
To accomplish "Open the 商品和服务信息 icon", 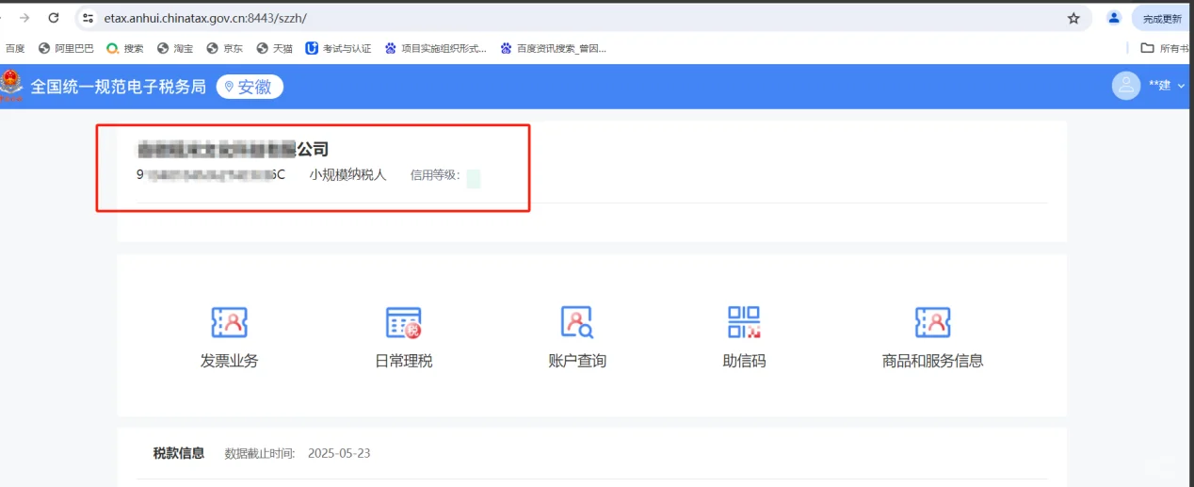I will tap(932, 322).
